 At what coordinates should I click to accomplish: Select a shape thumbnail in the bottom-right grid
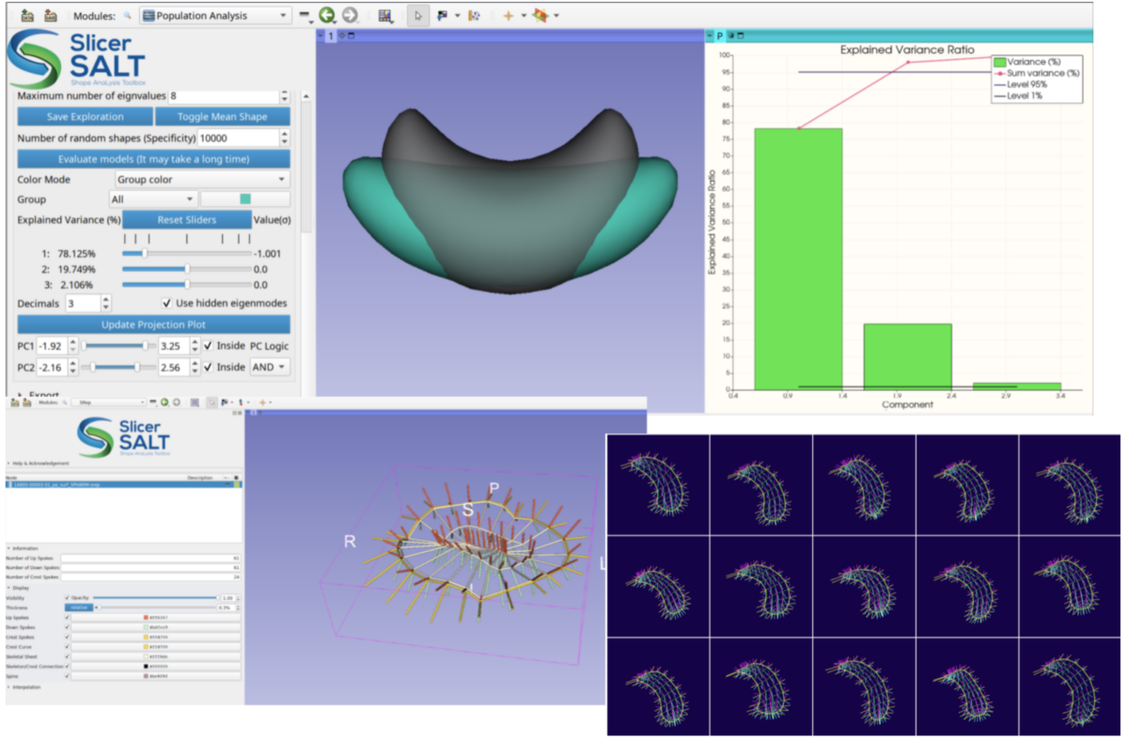(x=658, y=484)
